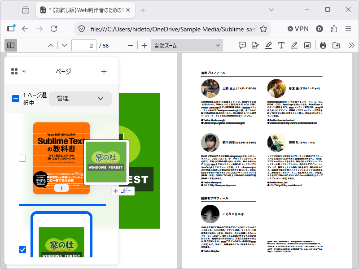The image size is (359, 269).
Task: Click the 監修者プロフィール heading
Action: [x=215, y=198]
